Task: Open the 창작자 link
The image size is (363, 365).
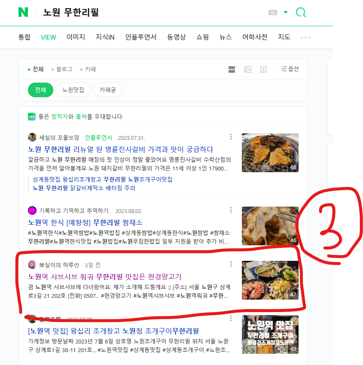Action: pyautogui.click(x=59, y=117)
